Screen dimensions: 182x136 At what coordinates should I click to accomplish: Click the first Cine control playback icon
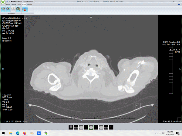[3, 9]
